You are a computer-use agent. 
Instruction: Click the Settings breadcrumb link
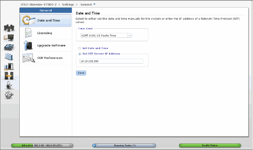click(68, 4)
